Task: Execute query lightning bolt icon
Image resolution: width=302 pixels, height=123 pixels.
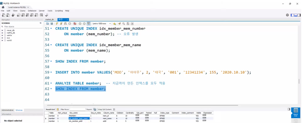Action: (x=57, y=24)
